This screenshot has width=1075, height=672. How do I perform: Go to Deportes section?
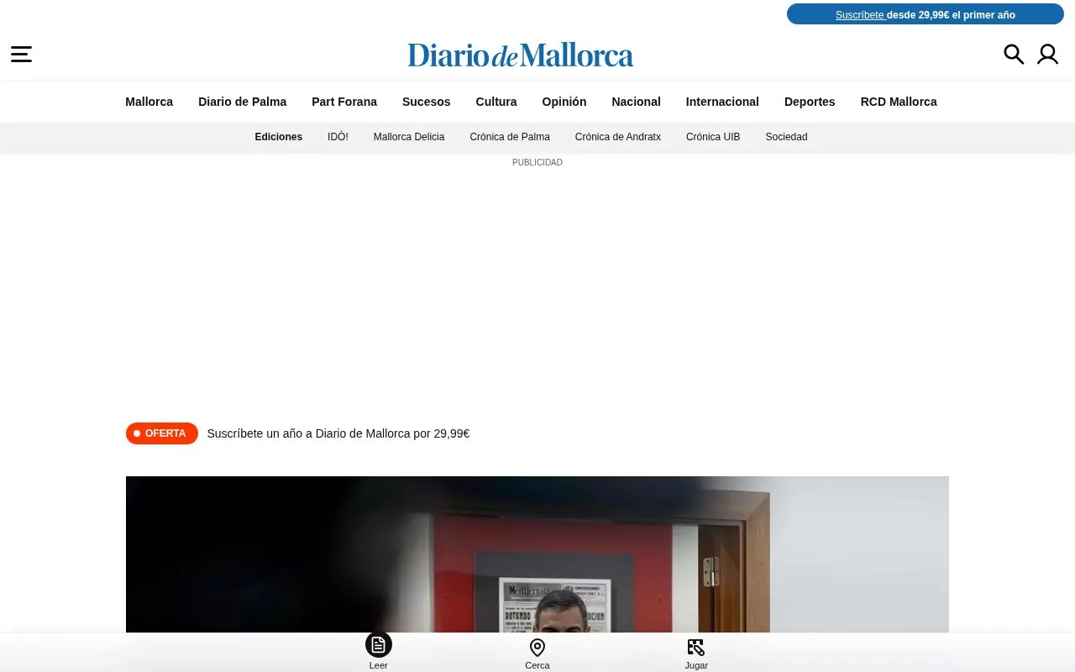(x=810, y=102)
